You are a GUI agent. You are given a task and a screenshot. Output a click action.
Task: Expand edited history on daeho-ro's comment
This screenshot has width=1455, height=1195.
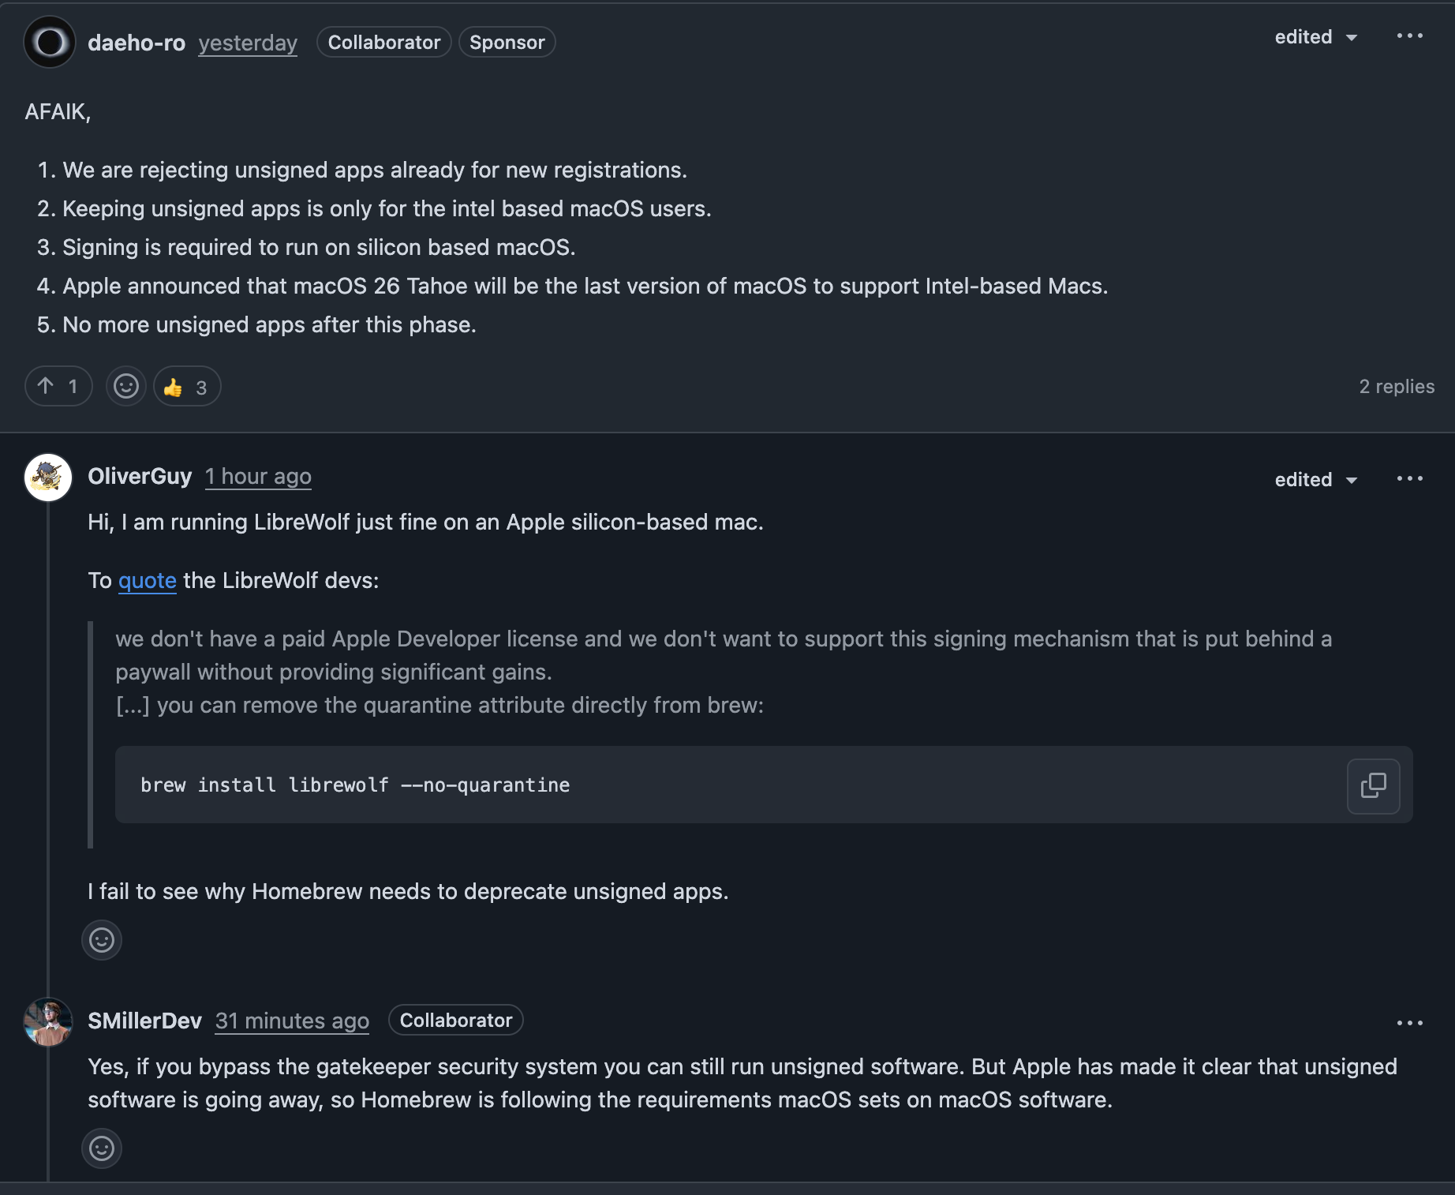pos(1315,37)
